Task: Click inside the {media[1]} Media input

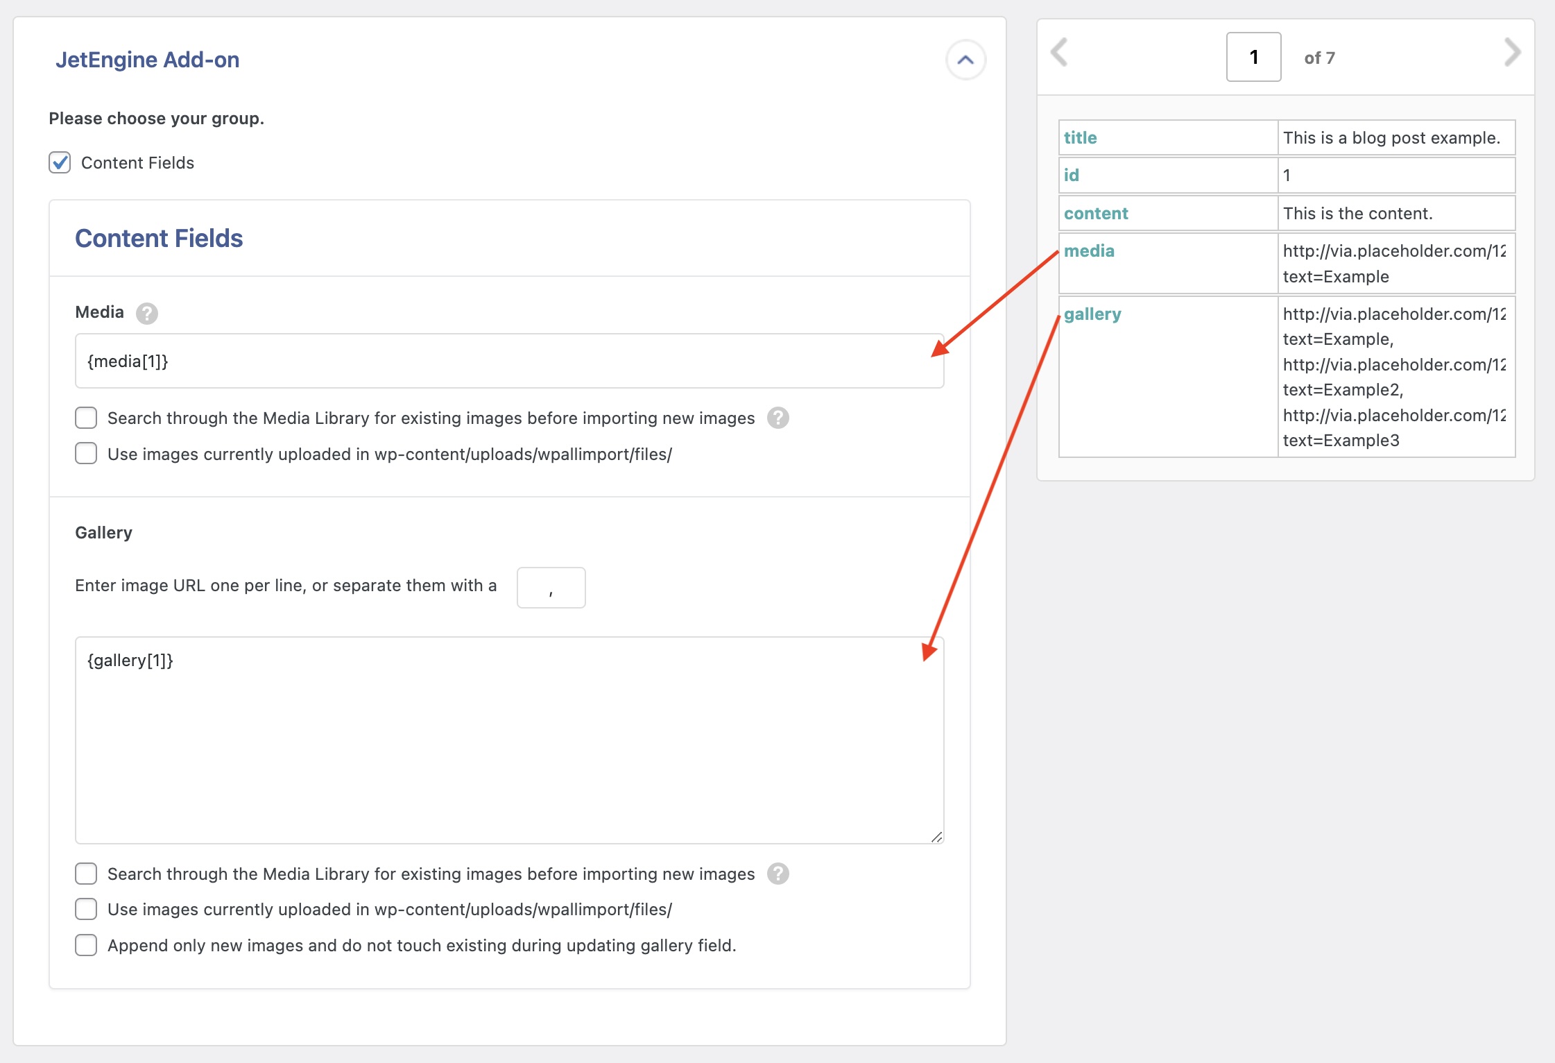Action: pyautogui.click(x=508, y=362)
